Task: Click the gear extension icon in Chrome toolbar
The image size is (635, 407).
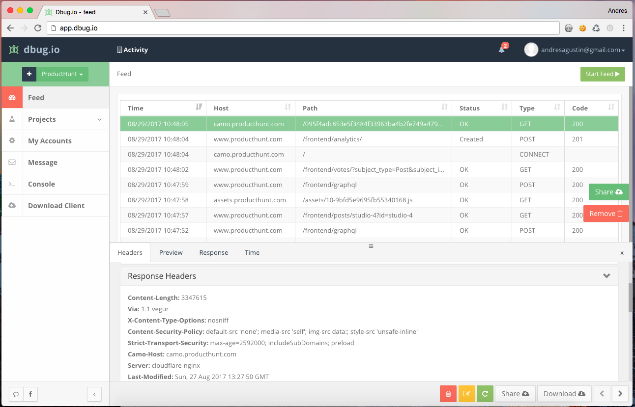Action: [569, 28]
